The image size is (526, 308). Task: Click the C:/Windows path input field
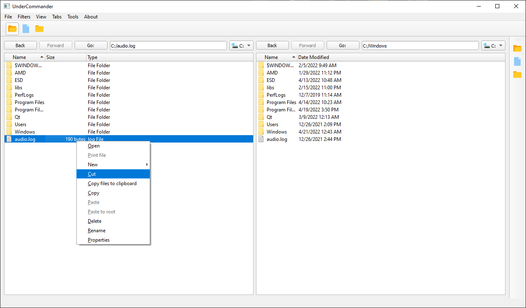coord(420,45)
